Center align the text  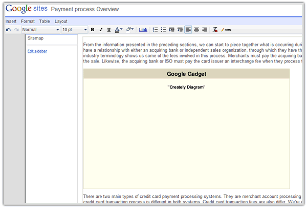click(x=196, y=30)
